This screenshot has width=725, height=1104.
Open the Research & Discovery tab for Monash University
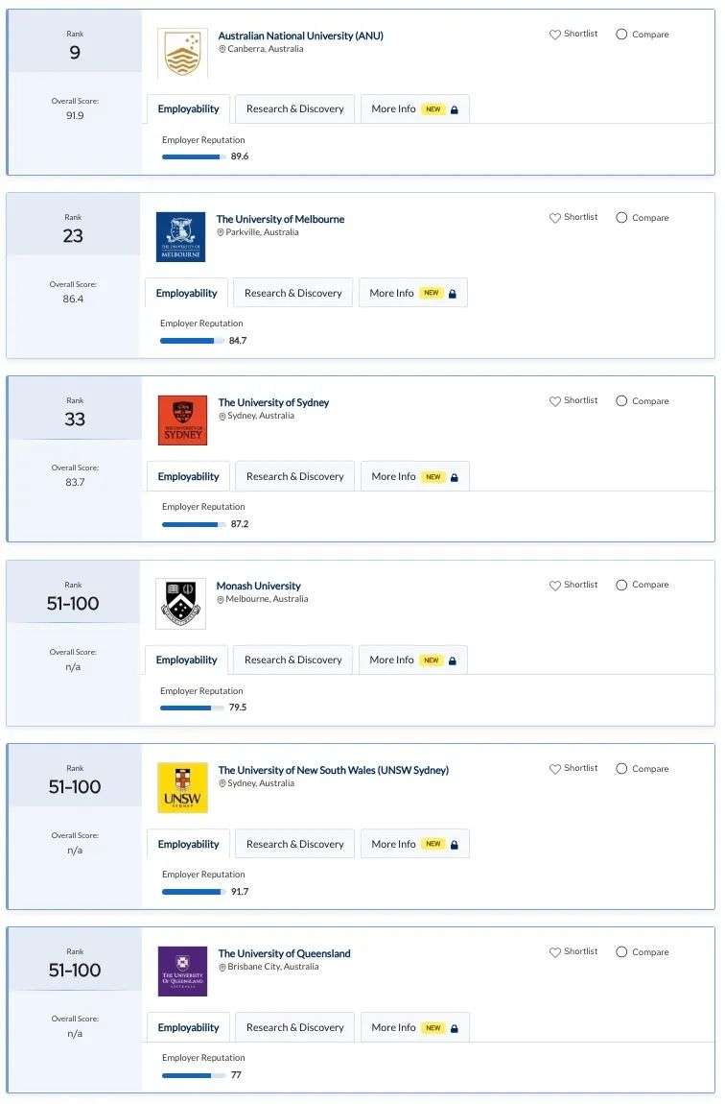pyautogui.click(x=292, y=660)
